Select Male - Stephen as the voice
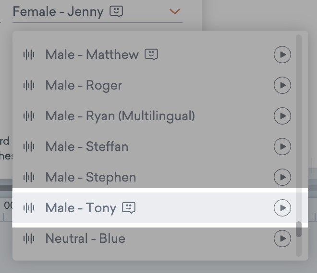 91,177
